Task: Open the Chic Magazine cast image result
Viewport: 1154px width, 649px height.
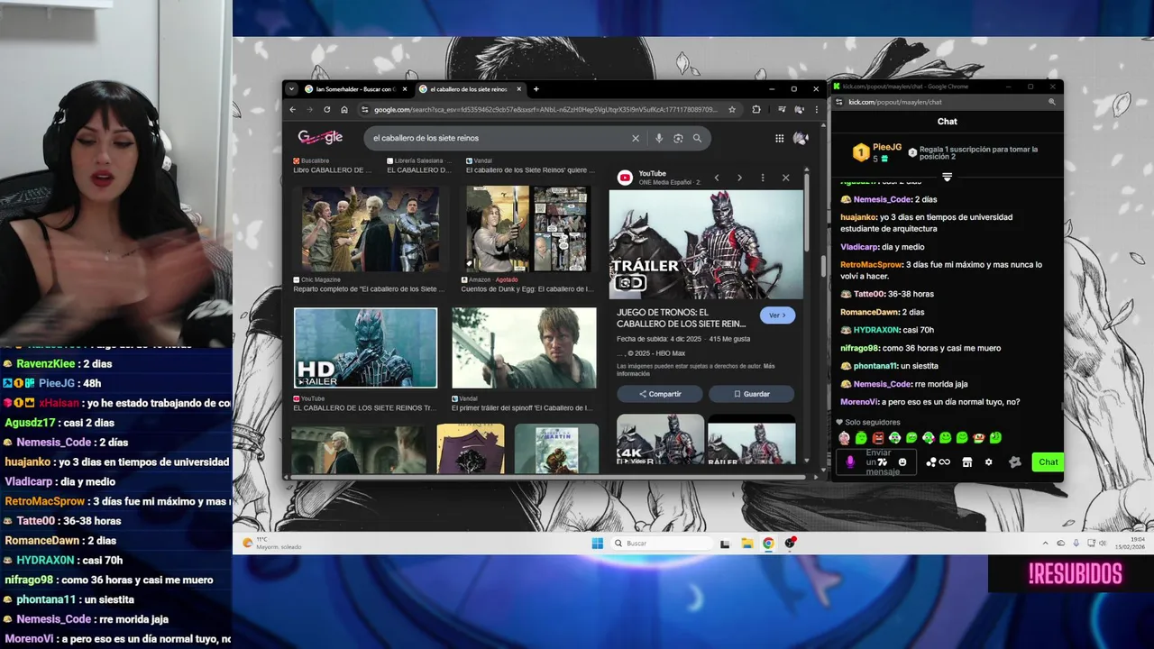Action: 370,229
